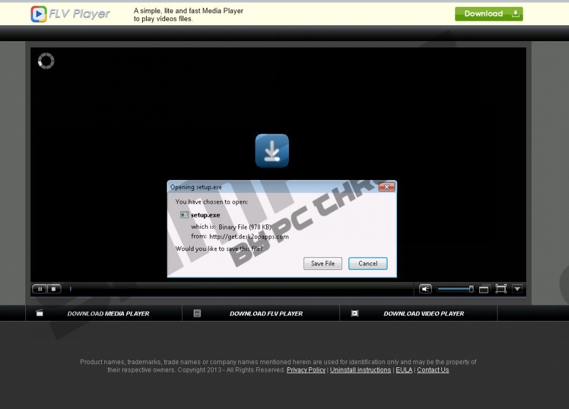Click the blue download arrow icon in video
This screenshot has height=409, width=569.
click(272, 150)
